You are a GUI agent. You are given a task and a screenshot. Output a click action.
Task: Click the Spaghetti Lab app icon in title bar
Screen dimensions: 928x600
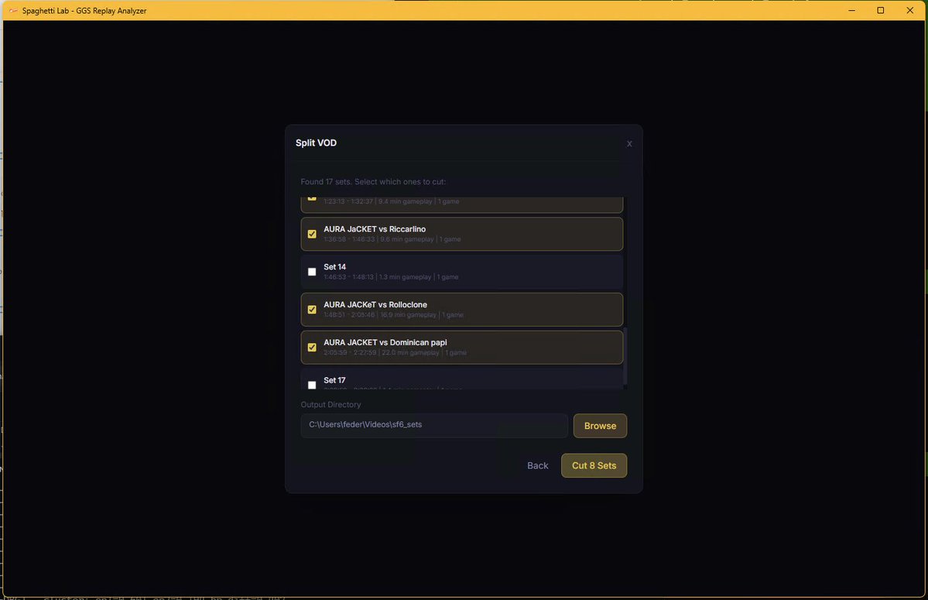13,11
